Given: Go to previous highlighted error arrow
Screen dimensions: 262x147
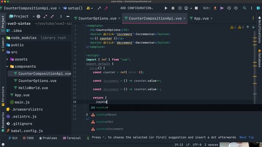Looking at the screenshot, I should tap(248, 27).
